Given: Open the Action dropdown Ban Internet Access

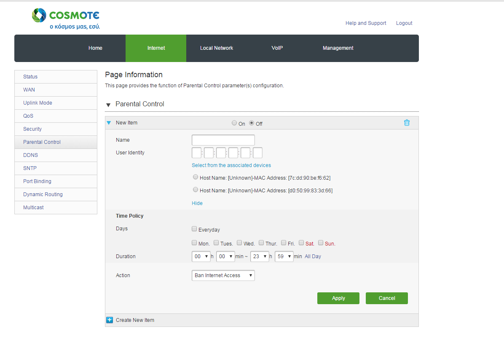Looking at the screenshot, I should pos(223,275).
